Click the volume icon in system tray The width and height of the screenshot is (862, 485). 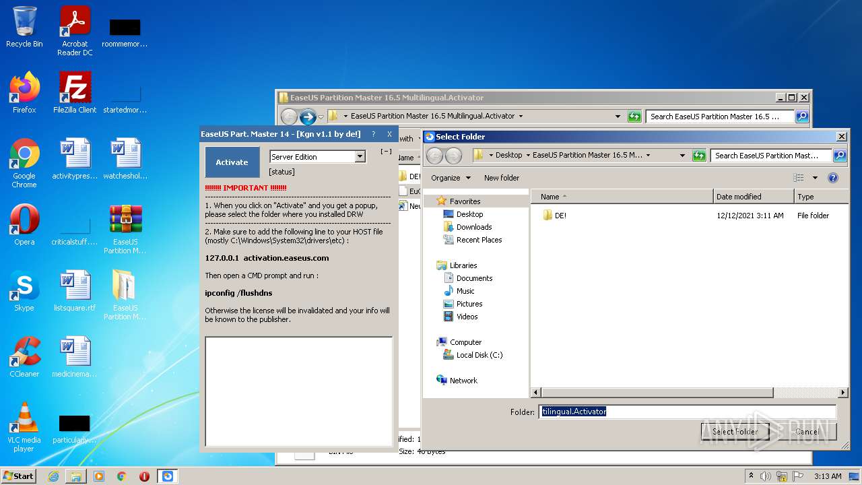(x=765, y=476)
